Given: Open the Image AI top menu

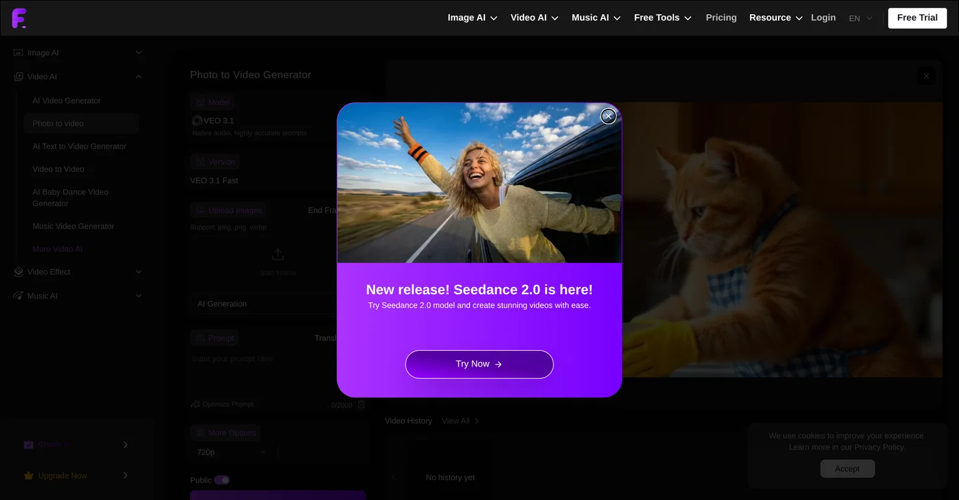Looking at the screenshot, I should [473, 18].
